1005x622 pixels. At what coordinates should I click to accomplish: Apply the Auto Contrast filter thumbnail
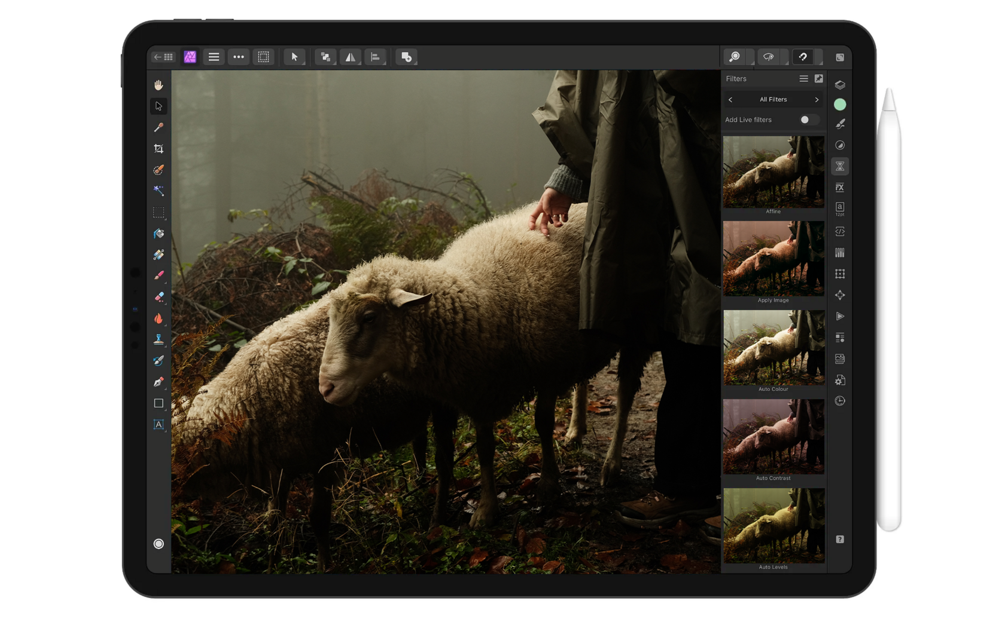(x=773, y=437)
